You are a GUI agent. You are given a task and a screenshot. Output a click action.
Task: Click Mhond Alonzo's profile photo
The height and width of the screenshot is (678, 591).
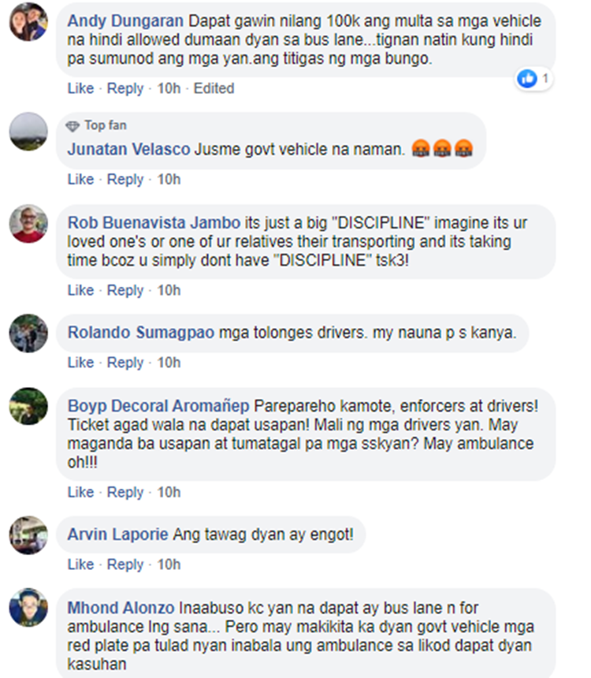28,607
